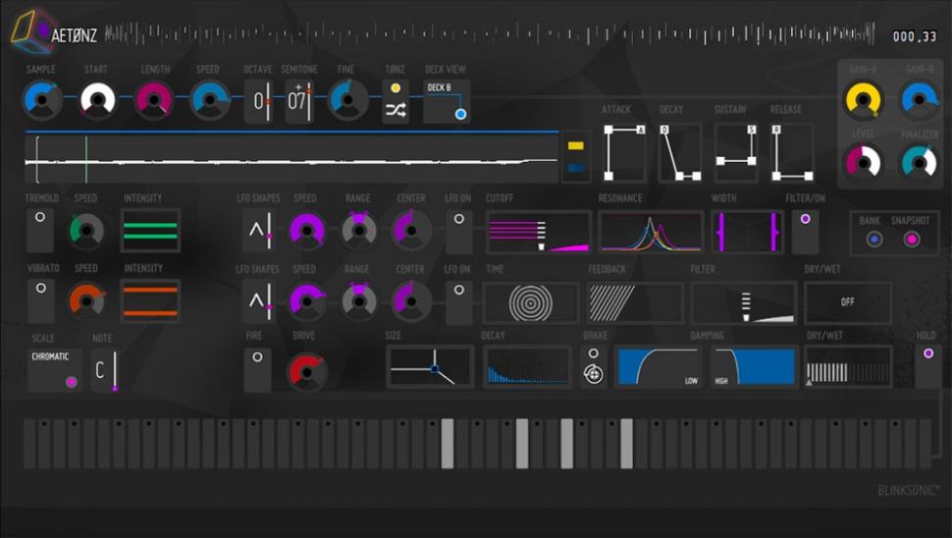Click the red DRIVE knob

[306, 372]
